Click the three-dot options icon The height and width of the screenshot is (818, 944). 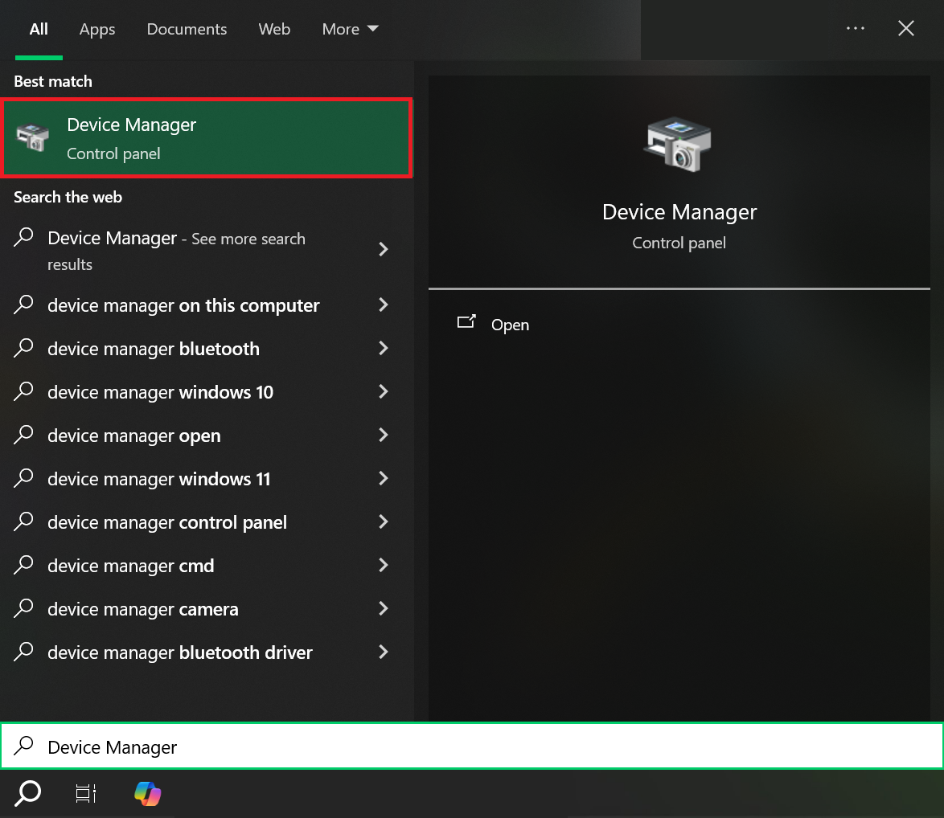pos(855,29)
